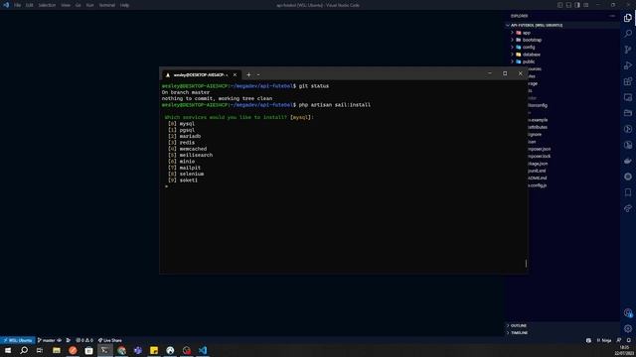The width and height of the screenshot is (636, 357).
Task: Open .editorconfig file in explorer
Action: (538, 105)
